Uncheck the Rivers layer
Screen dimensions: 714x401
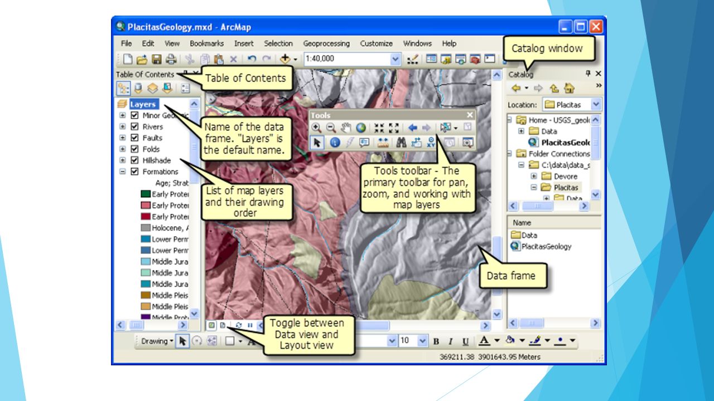134,126
